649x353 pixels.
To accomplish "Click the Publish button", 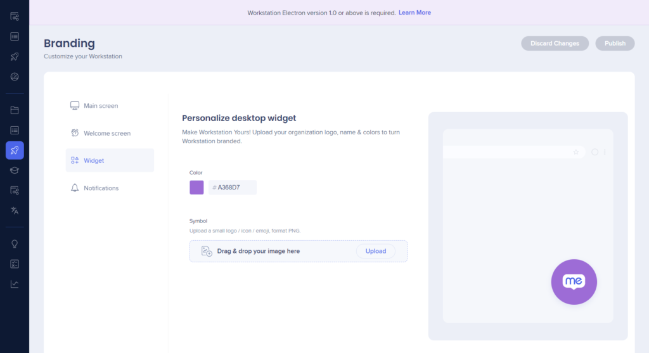I will pos(614,43).
